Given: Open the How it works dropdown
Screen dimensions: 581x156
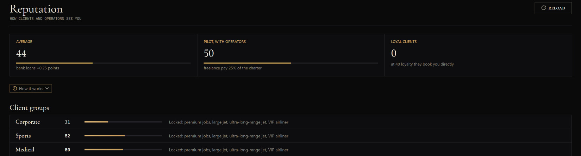Looking at the screenshot, I should coord(31,88).
